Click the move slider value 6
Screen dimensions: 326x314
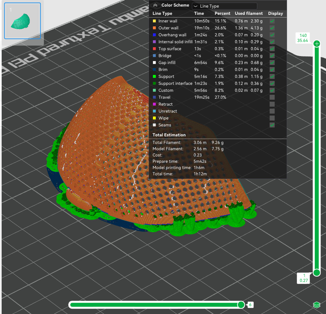pyautogui.click(x=250, y=305)
